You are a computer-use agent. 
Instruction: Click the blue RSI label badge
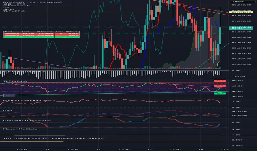pyautogui.click(x=9, y=96)
